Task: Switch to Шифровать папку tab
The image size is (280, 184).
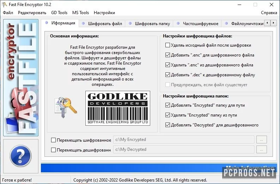Action: point(149,24)
